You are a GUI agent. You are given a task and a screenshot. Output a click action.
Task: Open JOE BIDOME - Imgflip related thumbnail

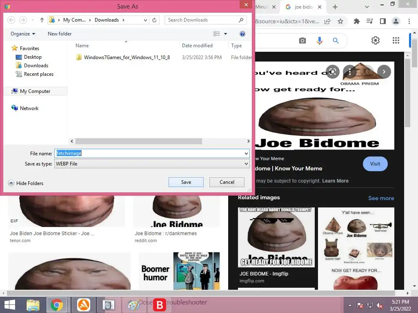point(276,237)
